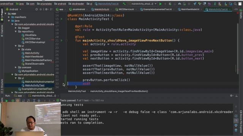
Task: Click arjunalabs folder in navigation bar
Action: pyautogui.click(x=44, y=4)
